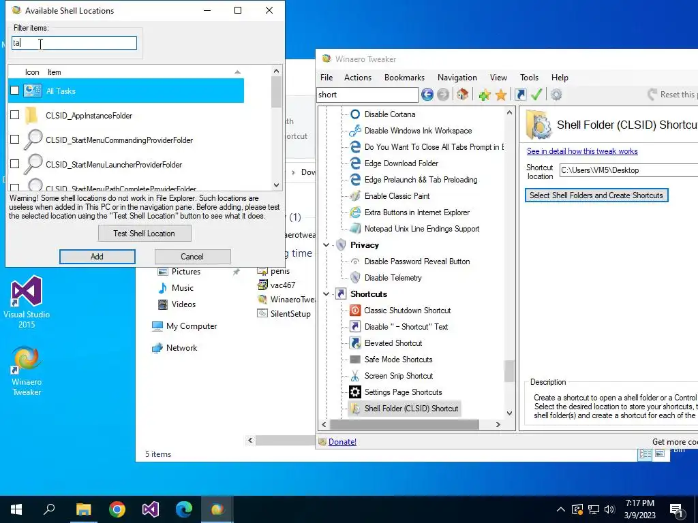
Task: Open notification center in taskbar
Action: click(677, 509)
